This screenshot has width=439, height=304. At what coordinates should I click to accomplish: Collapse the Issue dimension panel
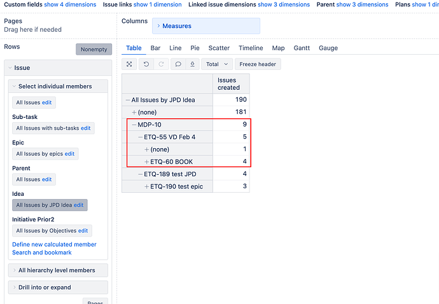(x=10, y=68)
